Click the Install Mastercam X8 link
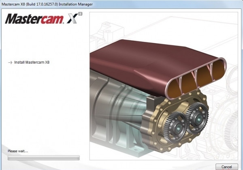The width and height of the screenshot is (243, 170). pyautogui.click(x=32, y=62)
